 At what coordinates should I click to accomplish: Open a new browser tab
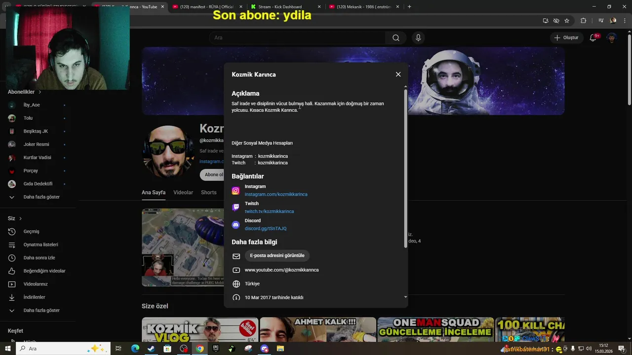point(409,7)
